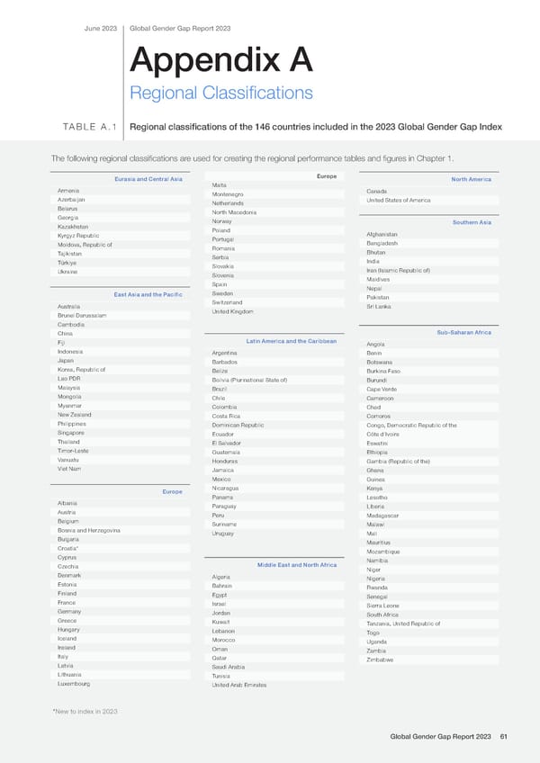Click the Sub-Saharan Africa region header
This screenshot has height=763, width=540.
point(463,333)
